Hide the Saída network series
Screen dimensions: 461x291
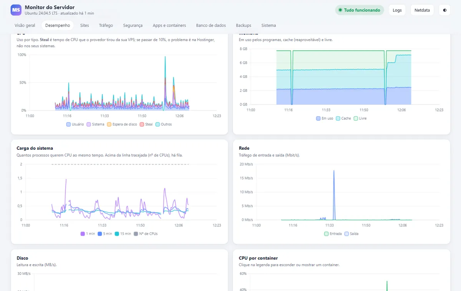352,233
